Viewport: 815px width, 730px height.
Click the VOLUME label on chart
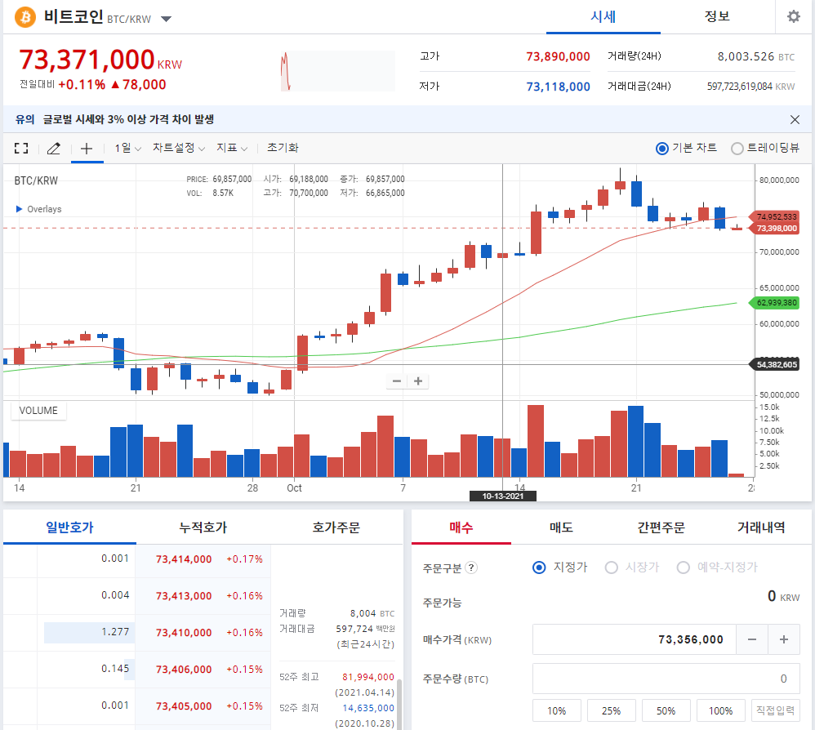coord(38,411)
